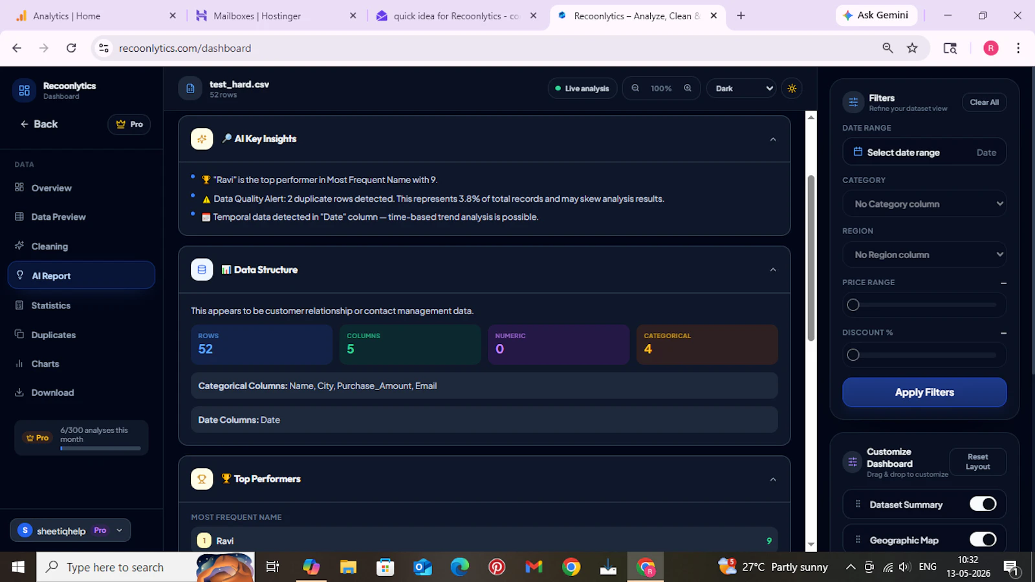The height and width of the screenshot is (582, 1035).
Task: Collapse the AI Key Insights section
Action: click(x=773, y=139)
